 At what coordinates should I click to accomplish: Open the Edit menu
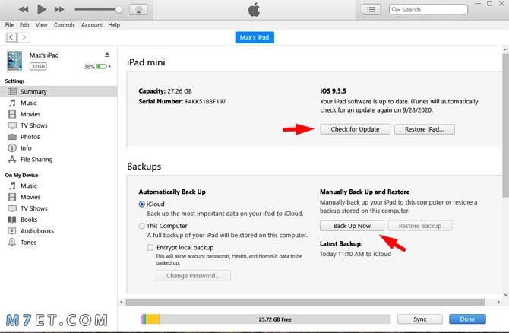[24, 24]
